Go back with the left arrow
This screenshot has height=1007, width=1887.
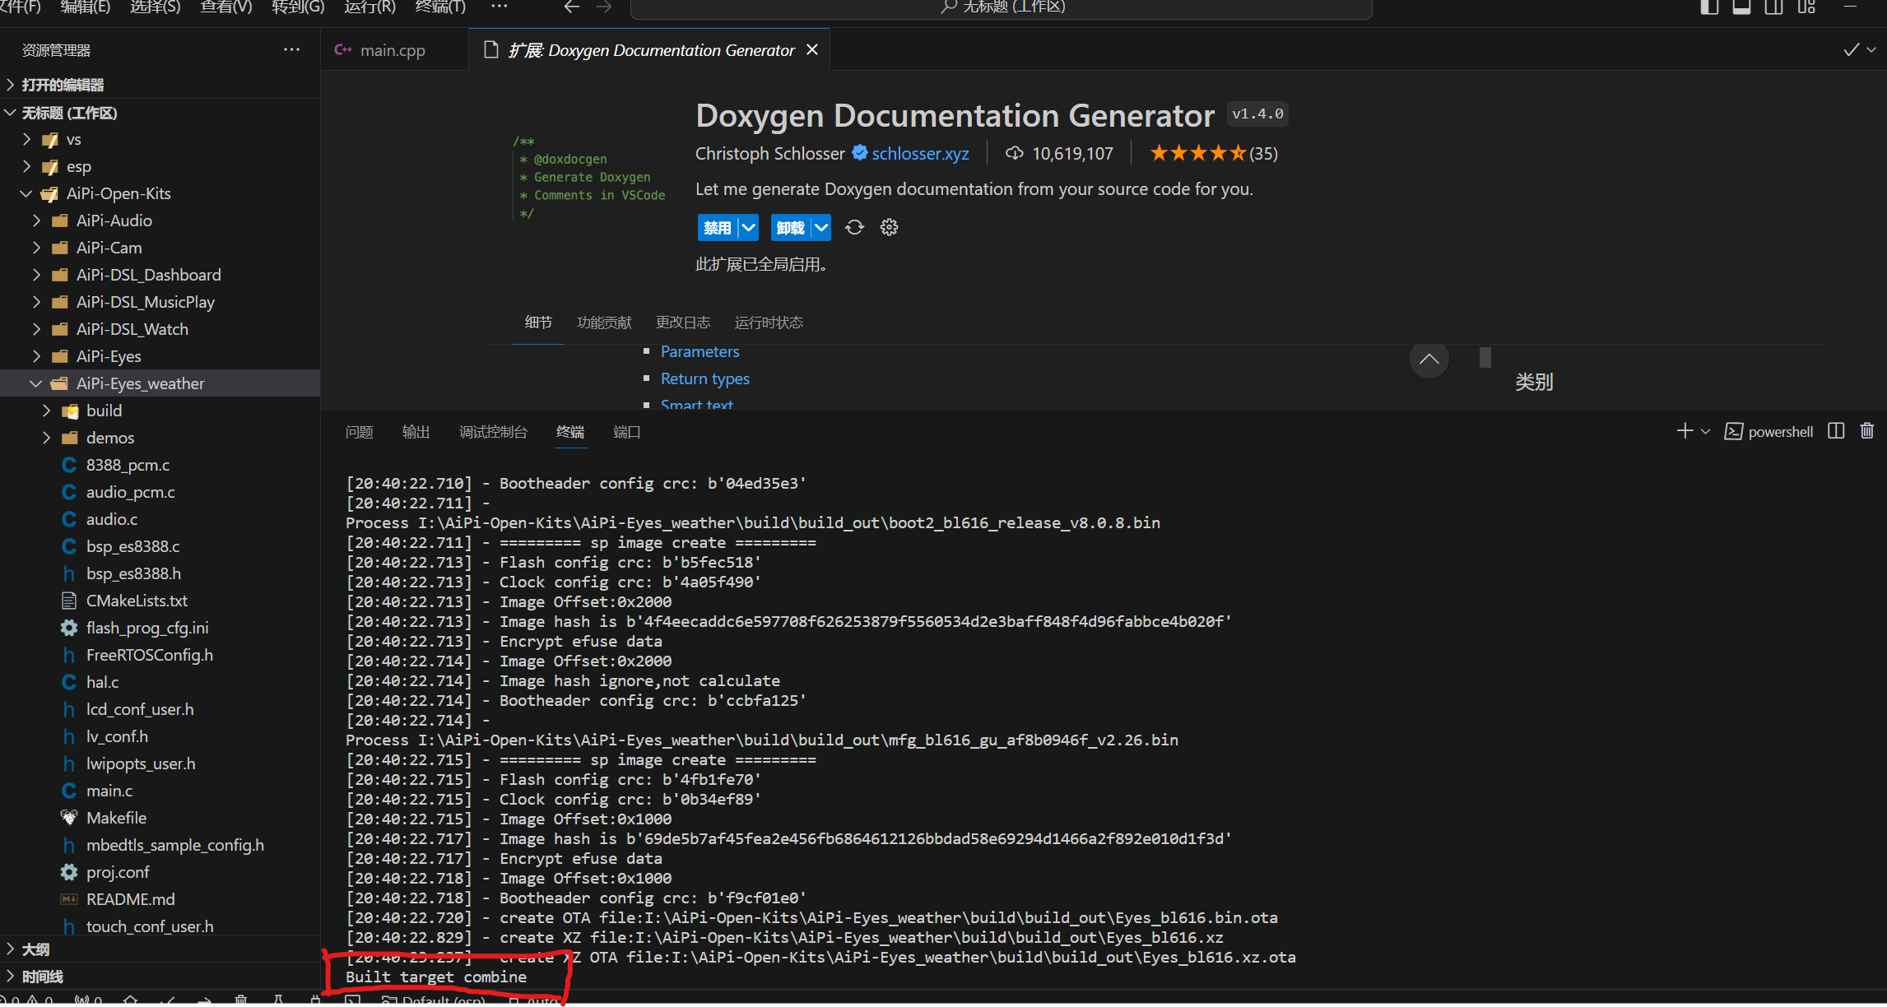point(572,7)
